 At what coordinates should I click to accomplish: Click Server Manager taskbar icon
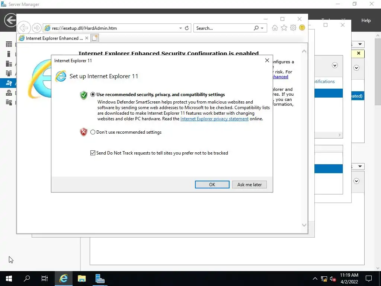[x=100, y=279]
